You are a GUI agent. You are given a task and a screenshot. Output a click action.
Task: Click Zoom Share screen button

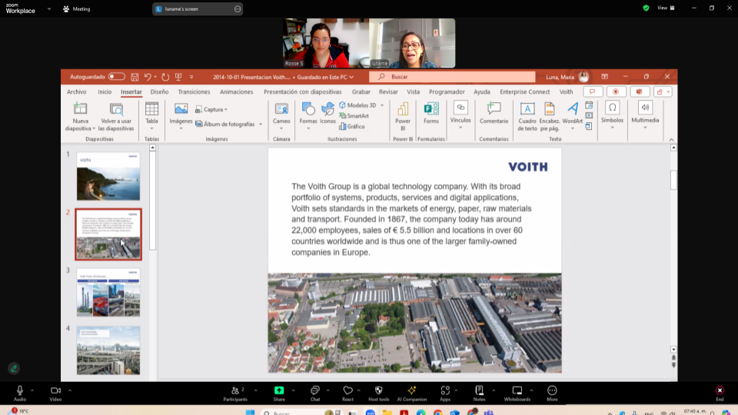[x=279, y=393]
